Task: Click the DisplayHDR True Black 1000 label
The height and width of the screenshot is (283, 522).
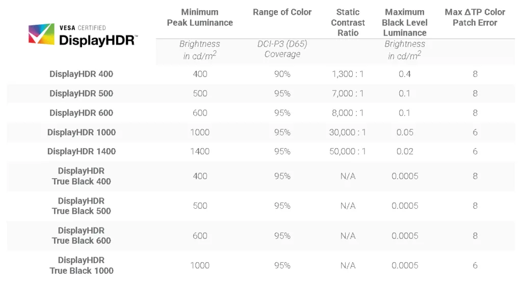Action: [x=81, y=265]
